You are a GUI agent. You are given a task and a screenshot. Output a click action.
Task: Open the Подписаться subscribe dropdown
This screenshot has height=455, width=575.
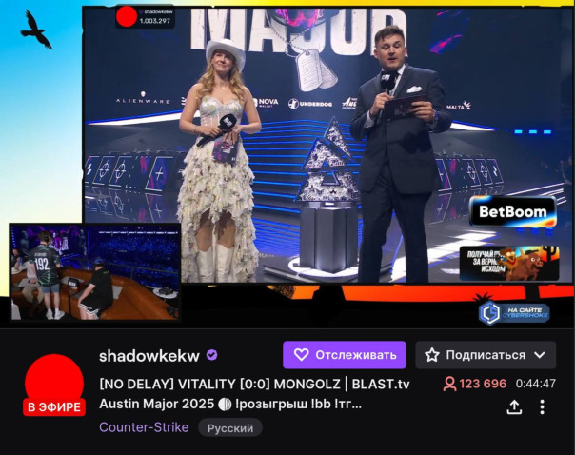pos(486,355)
